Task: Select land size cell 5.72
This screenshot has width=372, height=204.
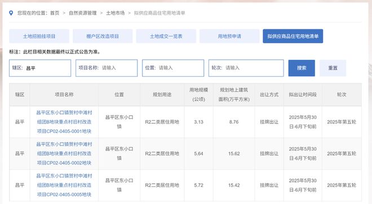Action: pos(198,185)
